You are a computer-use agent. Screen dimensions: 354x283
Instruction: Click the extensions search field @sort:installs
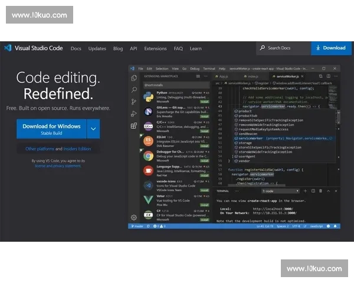tap(176, 85)
